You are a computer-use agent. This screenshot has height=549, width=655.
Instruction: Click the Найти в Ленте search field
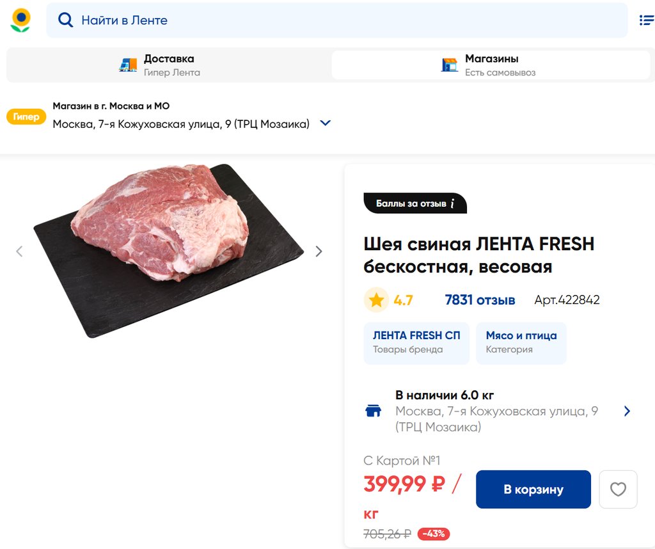(x=345, y=20)
